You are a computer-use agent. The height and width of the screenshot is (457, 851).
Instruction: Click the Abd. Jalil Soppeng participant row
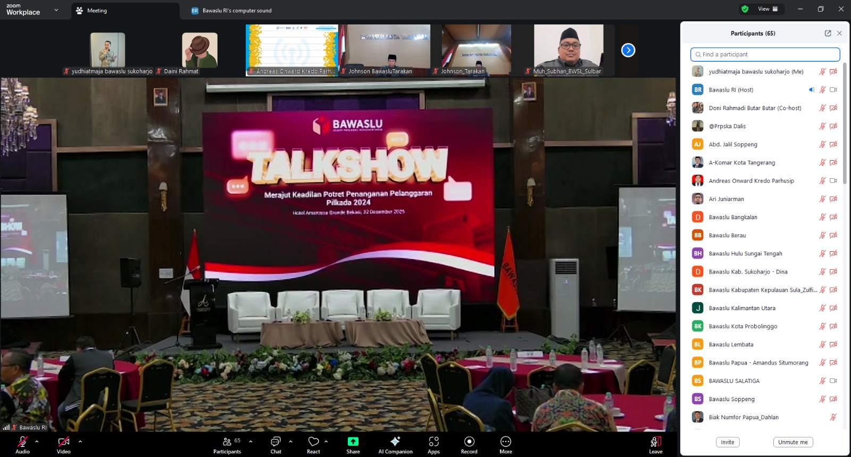(765, 144)
